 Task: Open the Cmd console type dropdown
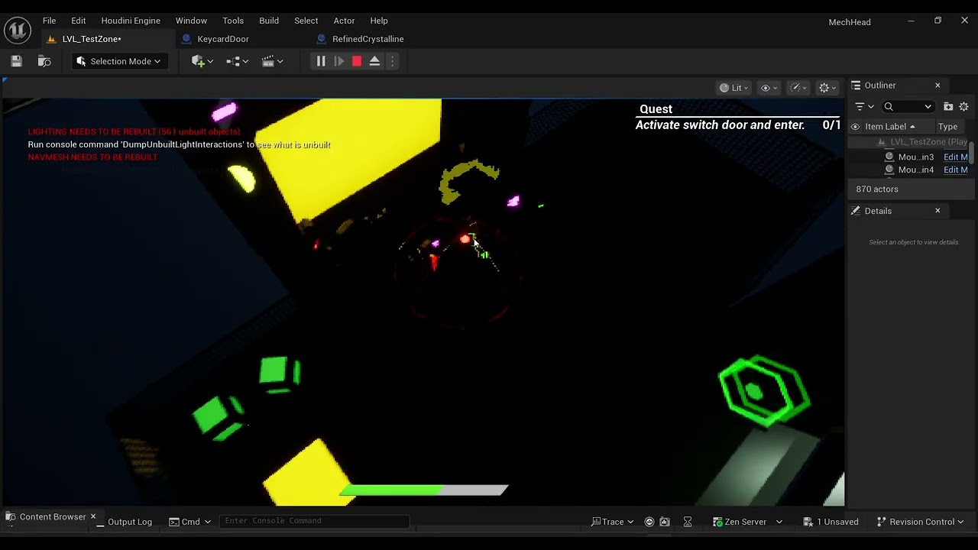(190, 522)
